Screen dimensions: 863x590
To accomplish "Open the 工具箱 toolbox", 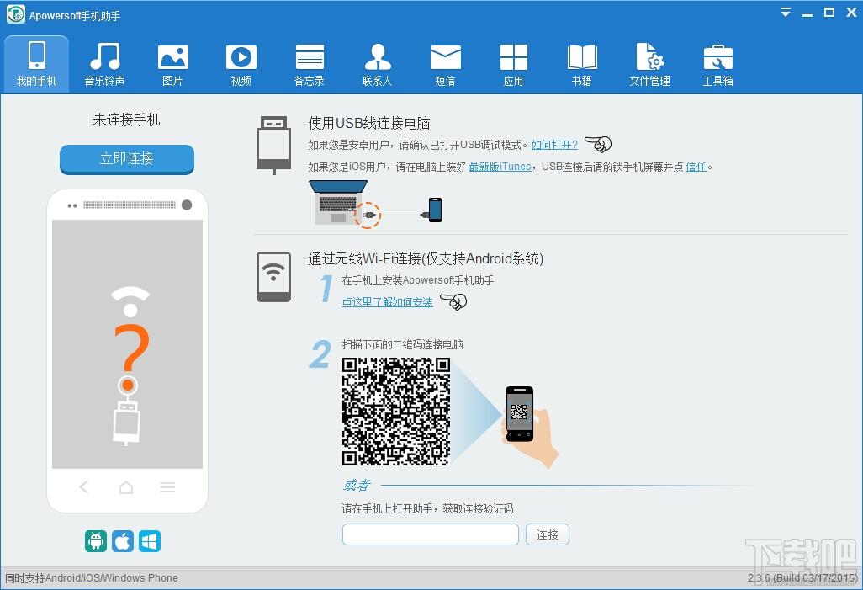I will point(718,64).
